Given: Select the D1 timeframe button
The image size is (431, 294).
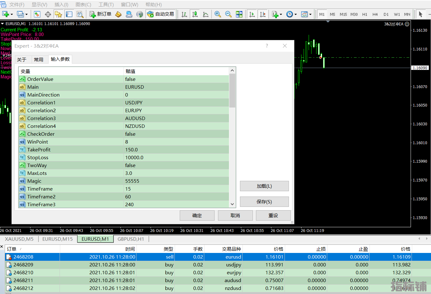Looking at the screenshot, I should pyautogui.click(x=386, y=14).
